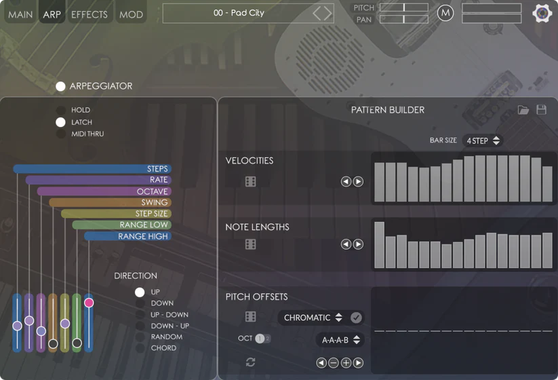The width and height of the screenshot is (558, 380).
Task: Switch to the ARP tab
Action: (x=52, y=13)
